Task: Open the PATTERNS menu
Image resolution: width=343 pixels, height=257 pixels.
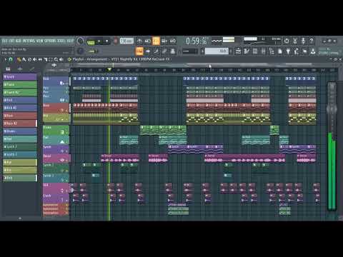Action: [29, 41]
